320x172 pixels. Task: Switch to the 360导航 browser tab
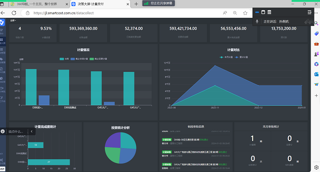(x=36, y=4)
